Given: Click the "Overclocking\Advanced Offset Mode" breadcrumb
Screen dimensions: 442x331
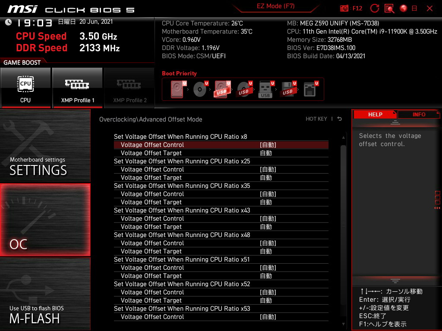Looking at the screenshot, I should 151,119.
